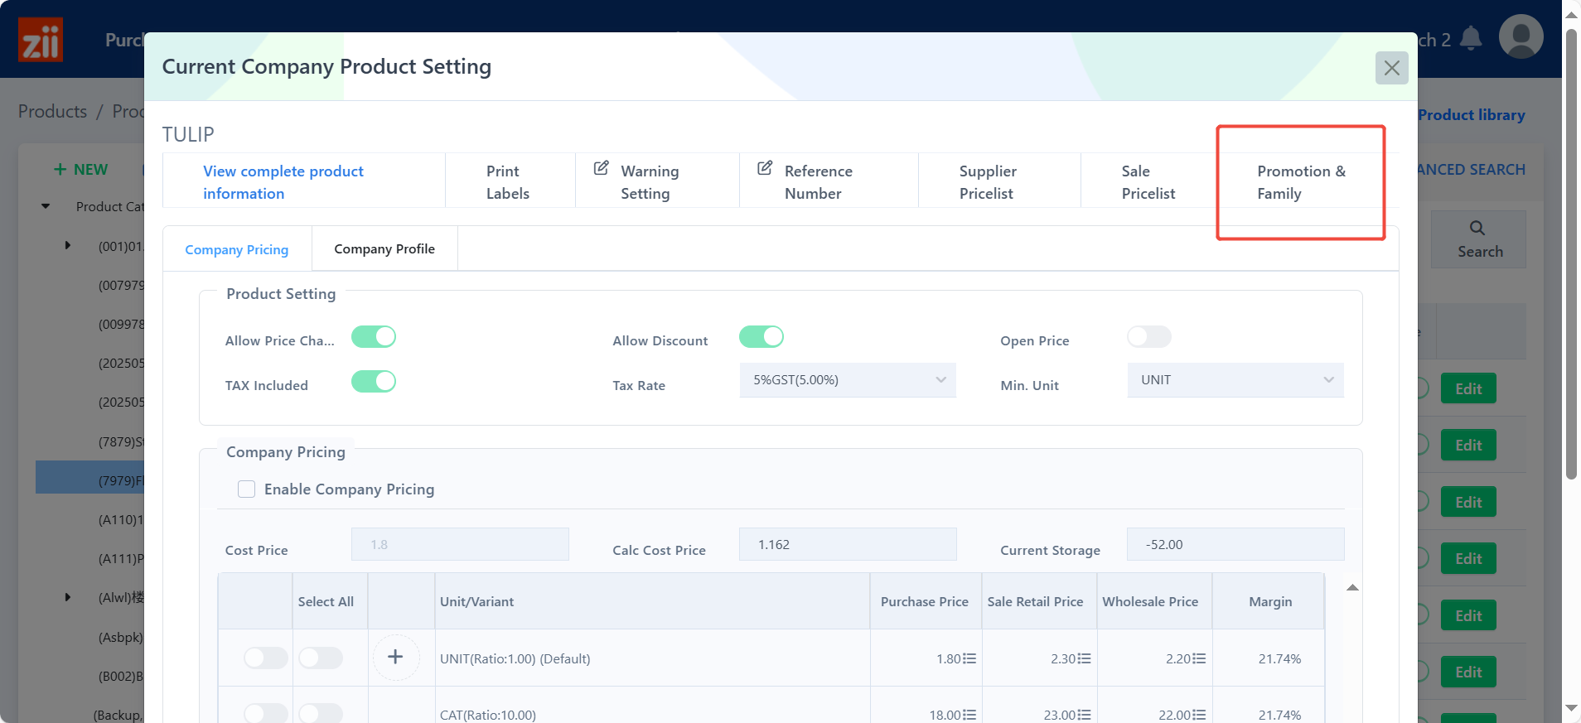Collapse the Product Cat tree node
Screen dimensions: 1581x723
click(x=46, y=206)
